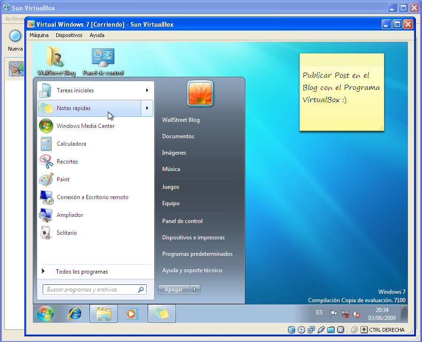The height and width of the screenshot is (342, 422).
Task: Click the VirtualBox network status icon
Action: (x=311, y=330)
